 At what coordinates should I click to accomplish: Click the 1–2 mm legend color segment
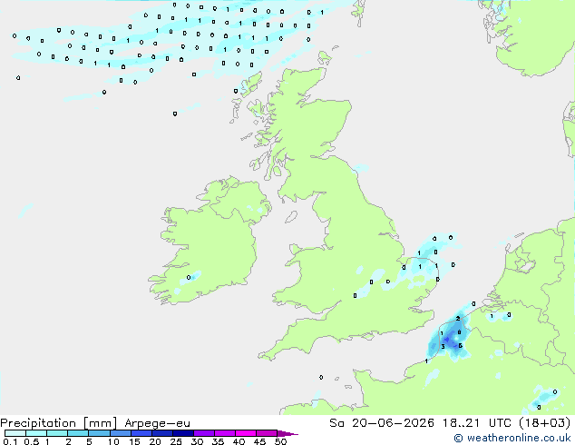(57, 433)
